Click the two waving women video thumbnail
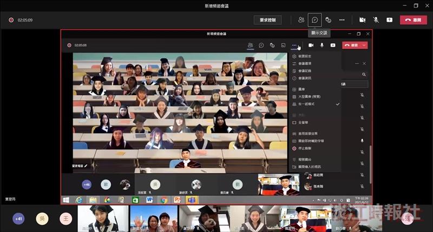The height and width of the screenshot is (232, 433). point(154,218)
